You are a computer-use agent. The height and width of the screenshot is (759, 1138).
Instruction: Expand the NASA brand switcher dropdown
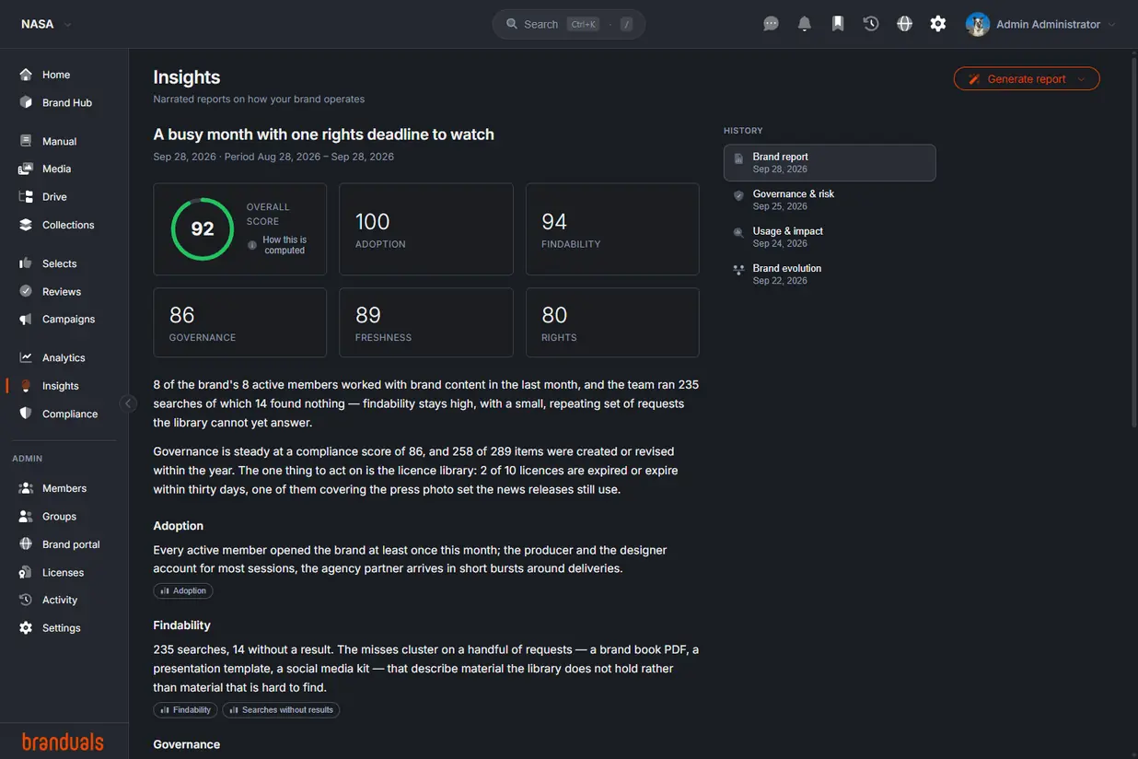[46, 24]
